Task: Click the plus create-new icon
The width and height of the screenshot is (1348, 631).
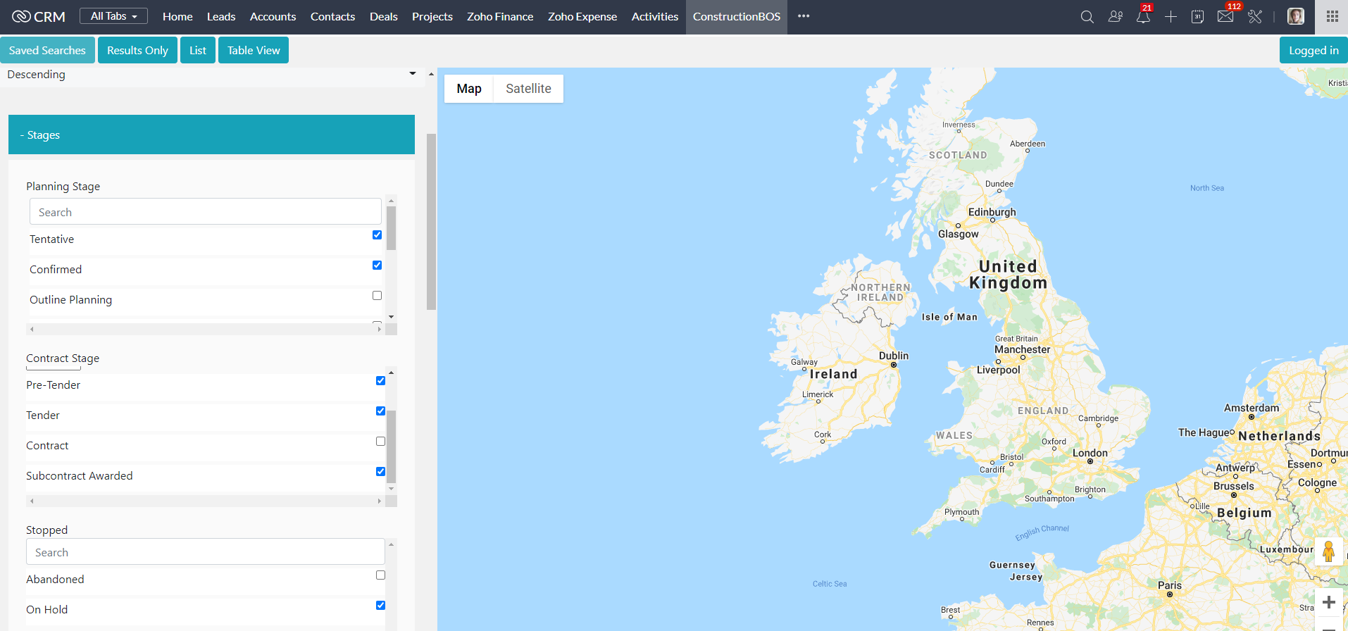Action: click(x=1171, y=16)
